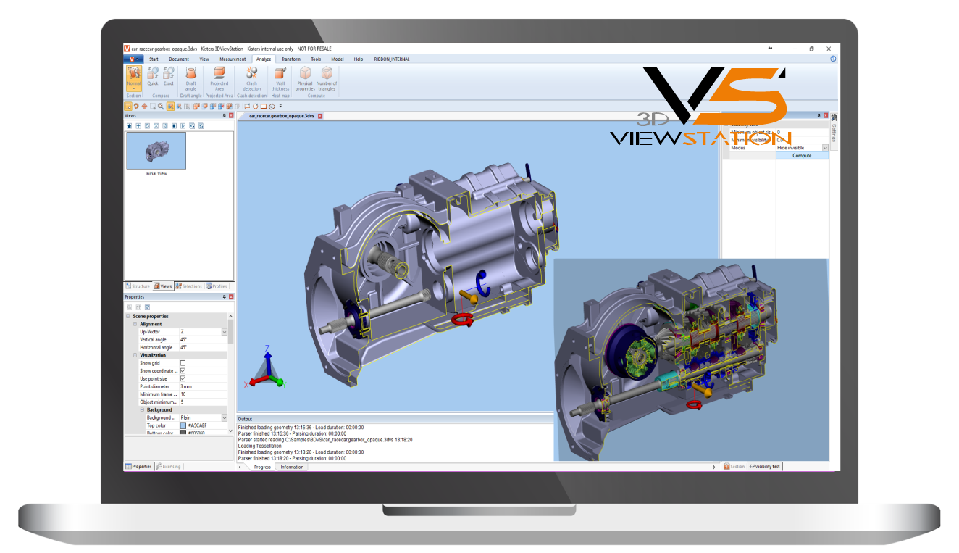
Task: Click the plus-box icon in Views toolbar
Action: point(138,125)
